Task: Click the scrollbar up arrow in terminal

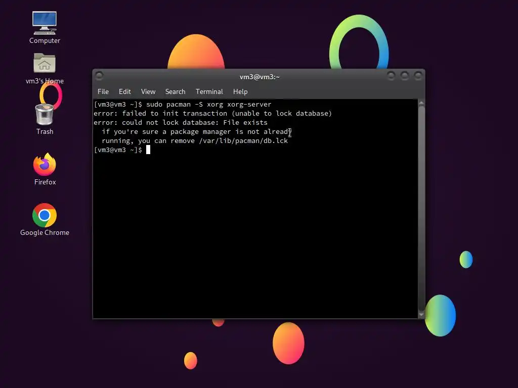Action: coord(421,104)
